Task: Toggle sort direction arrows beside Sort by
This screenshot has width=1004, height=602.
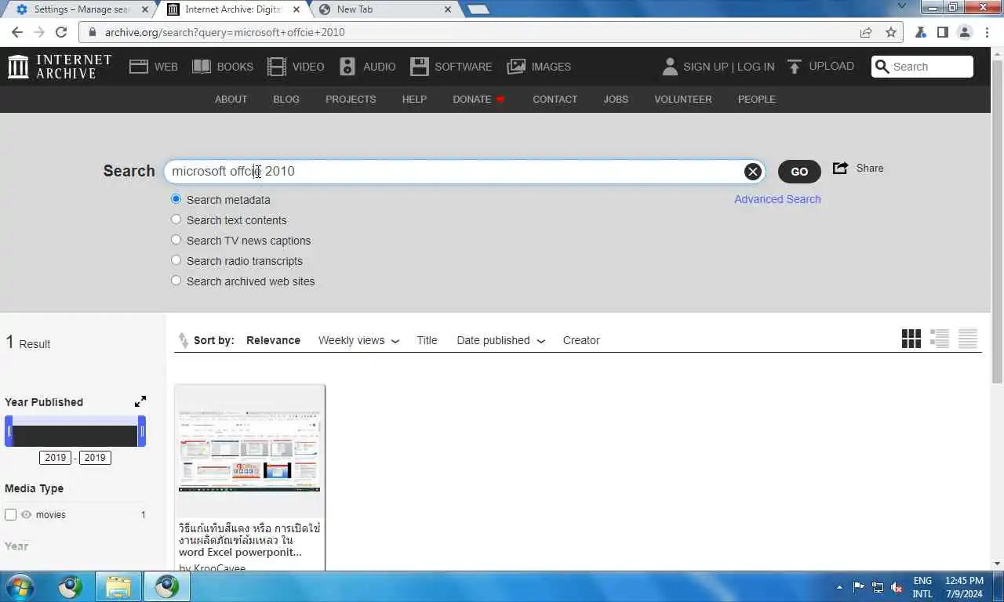Action: [x=184, y=340]
